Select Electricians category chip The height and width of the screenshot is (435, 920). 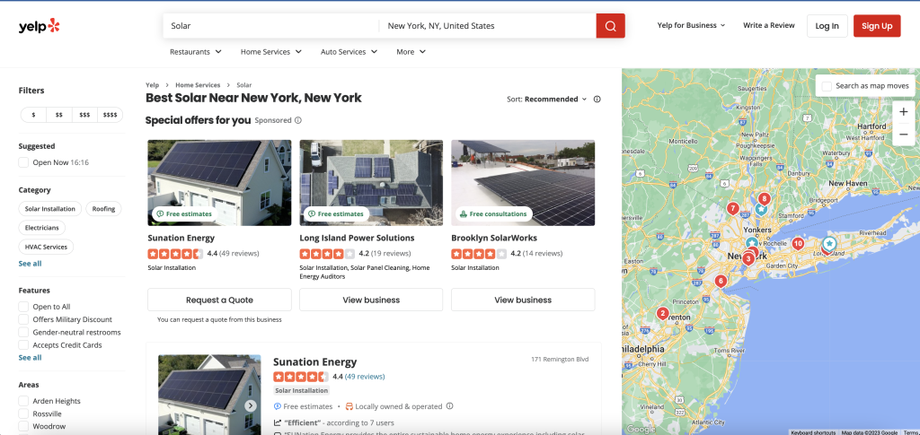click(42, 228)
